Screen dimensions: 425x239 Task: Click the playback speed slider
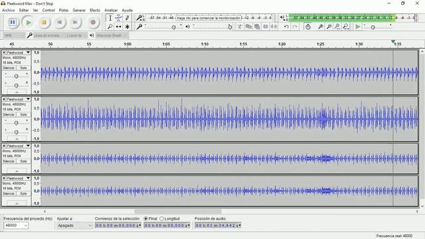click(378, 27)
